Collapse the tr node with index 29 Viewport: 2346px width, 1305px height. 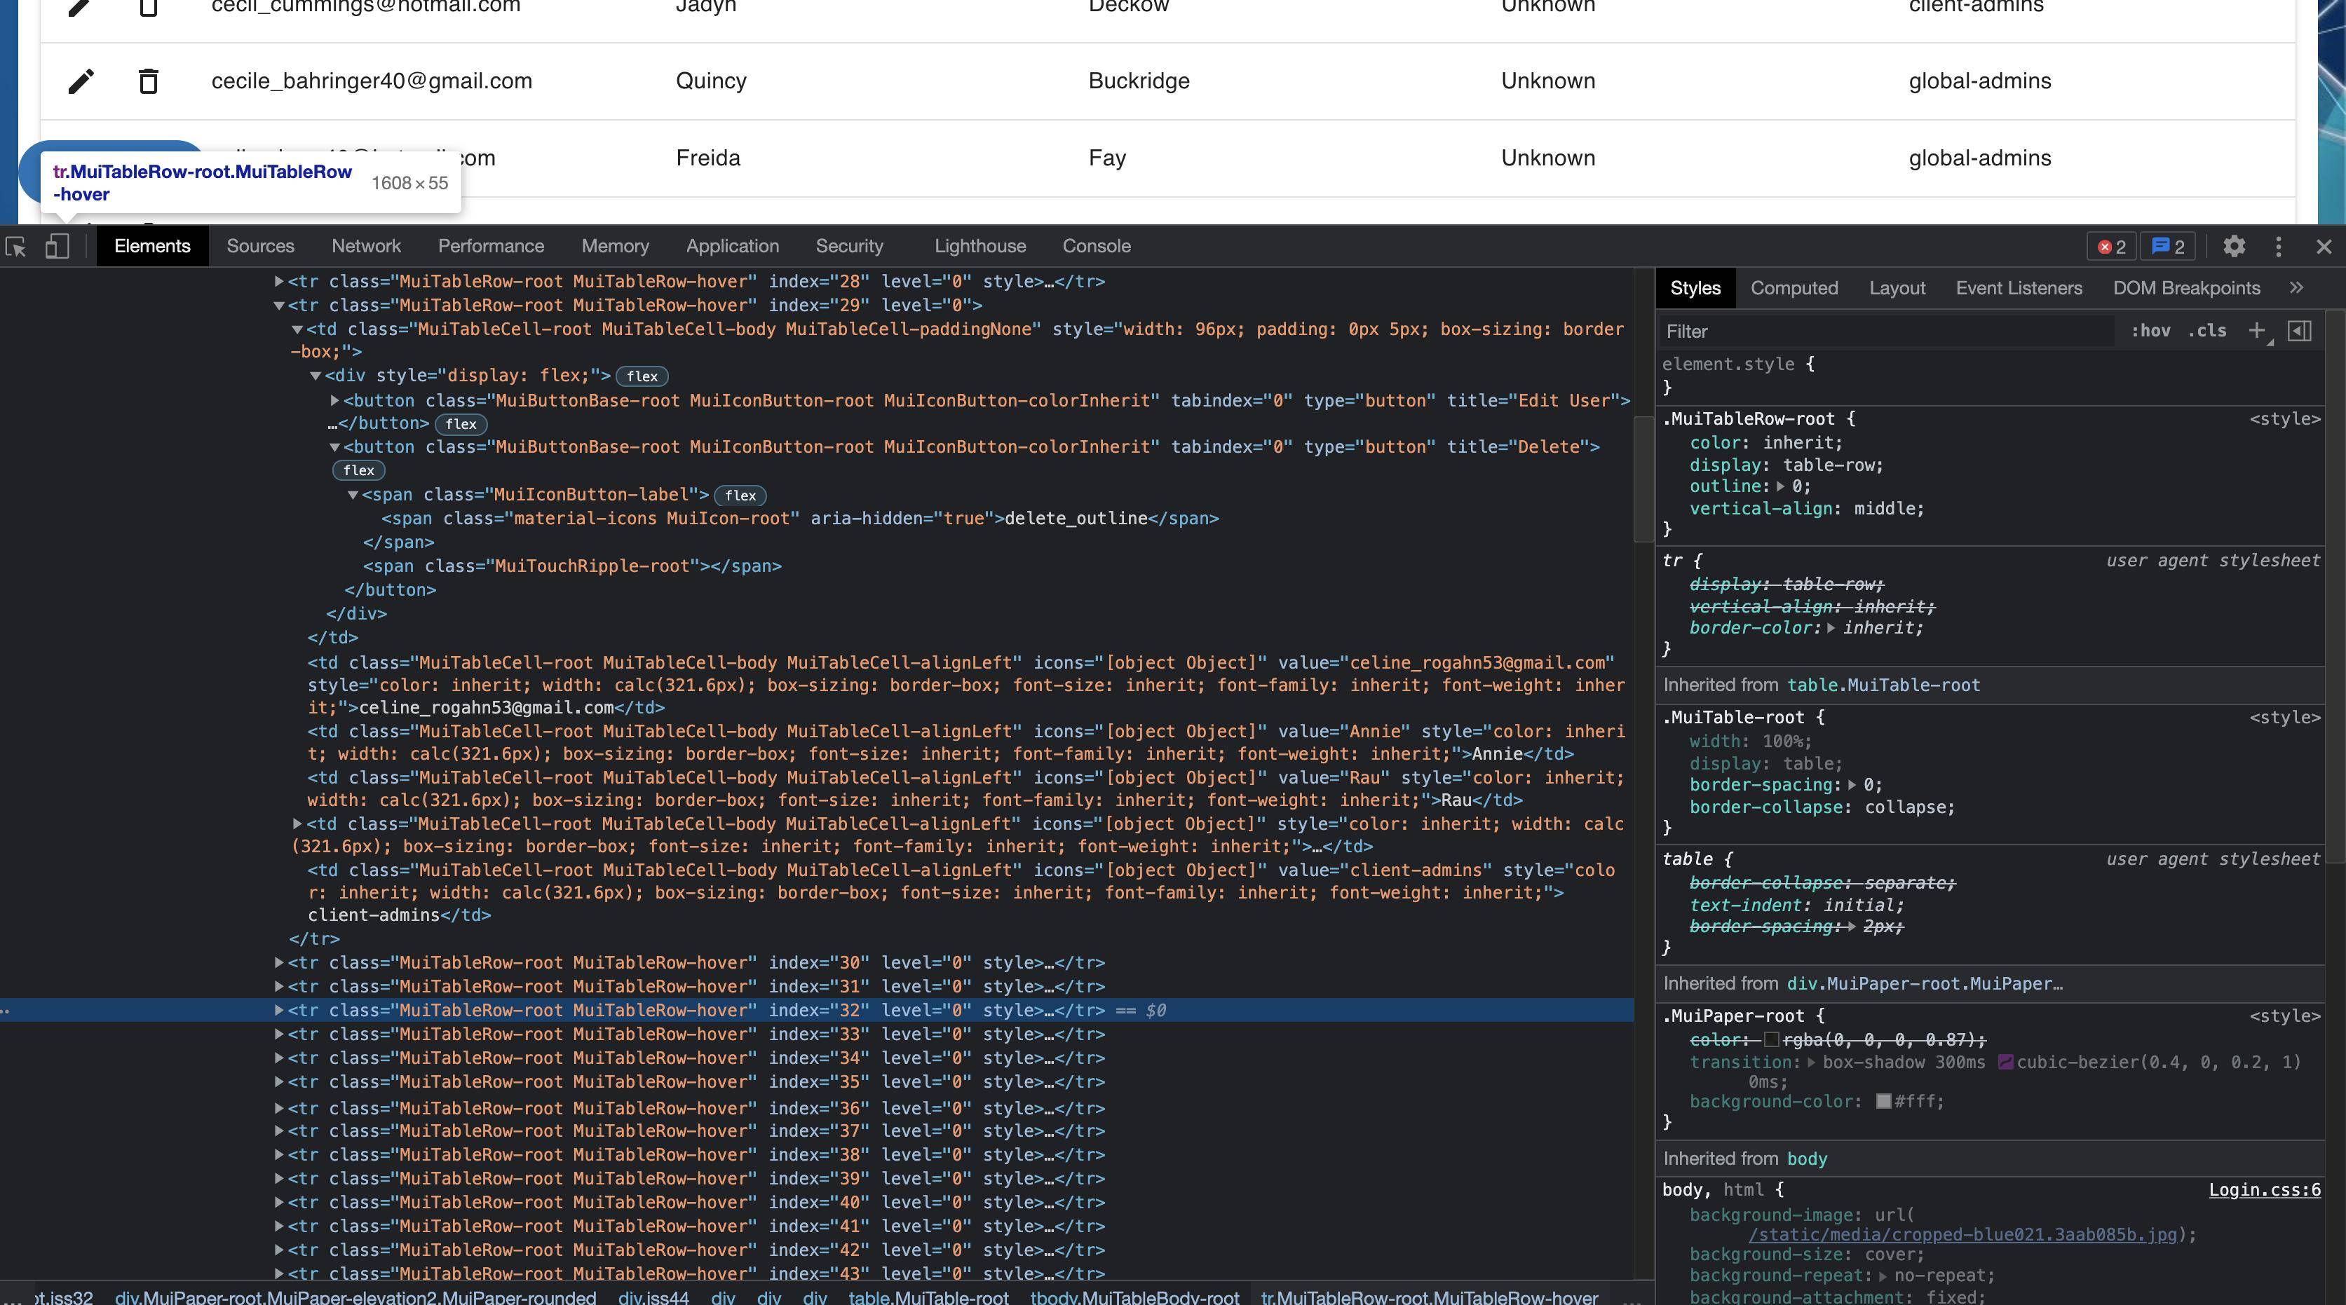pyautogui.click(x=280, y=306)
